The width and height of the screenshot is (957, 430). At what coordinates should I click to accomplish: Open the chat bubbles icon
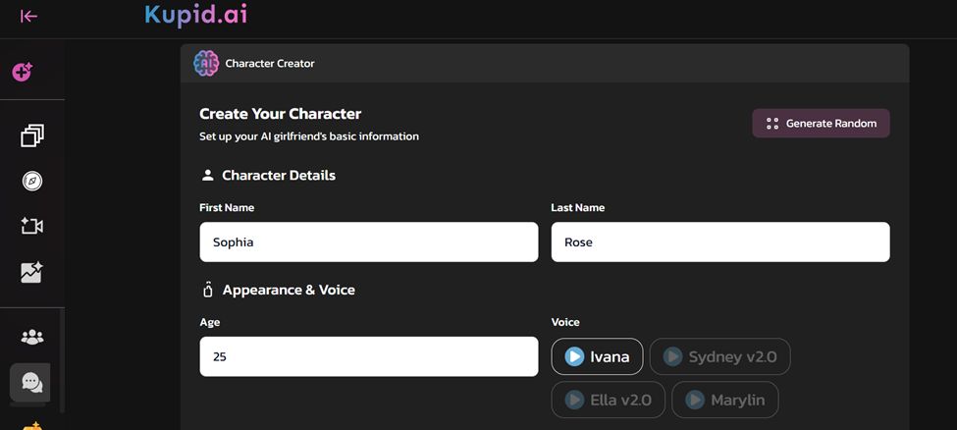(x=31, y=382)
